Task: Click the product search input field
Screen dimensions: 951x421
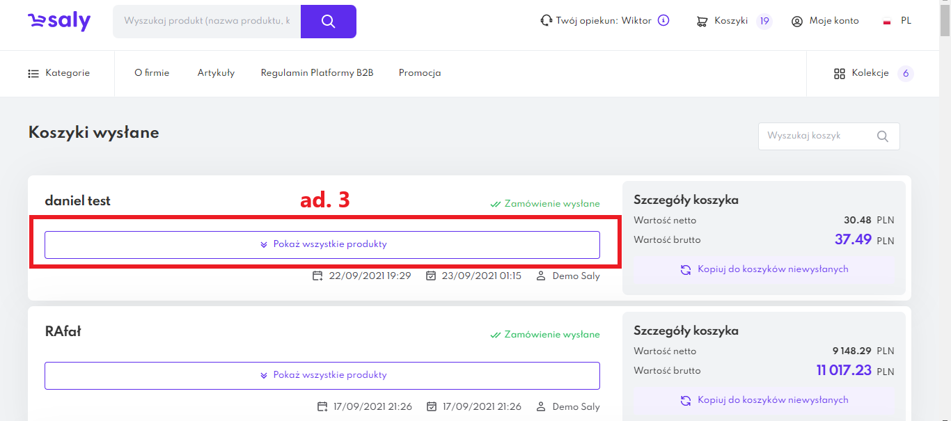Action: pyautogui.click(x=207, y=22)
